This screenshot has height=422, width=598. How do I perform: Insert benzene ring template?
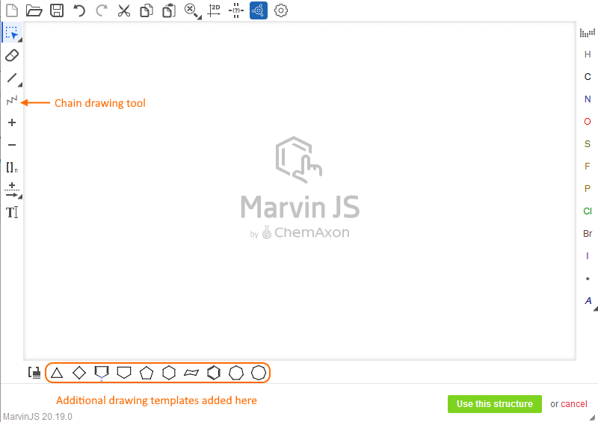click(x=214, y=373)
